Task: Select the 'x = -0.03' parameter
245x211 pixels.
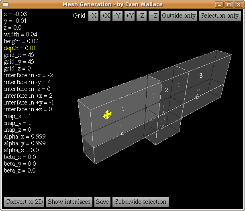Action: (16, 14)
